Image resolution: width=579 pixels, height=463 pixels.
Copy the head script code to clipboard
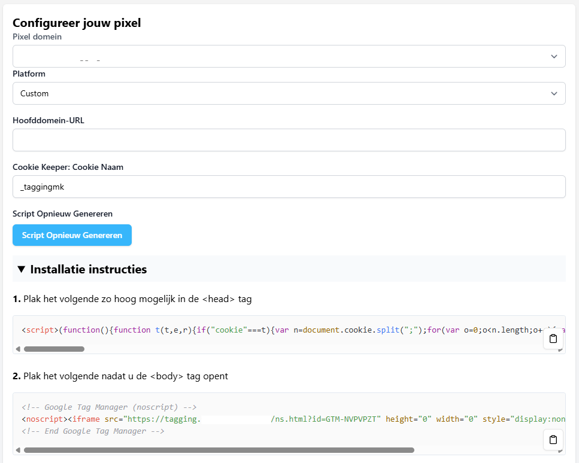click(x=553, y=339)
